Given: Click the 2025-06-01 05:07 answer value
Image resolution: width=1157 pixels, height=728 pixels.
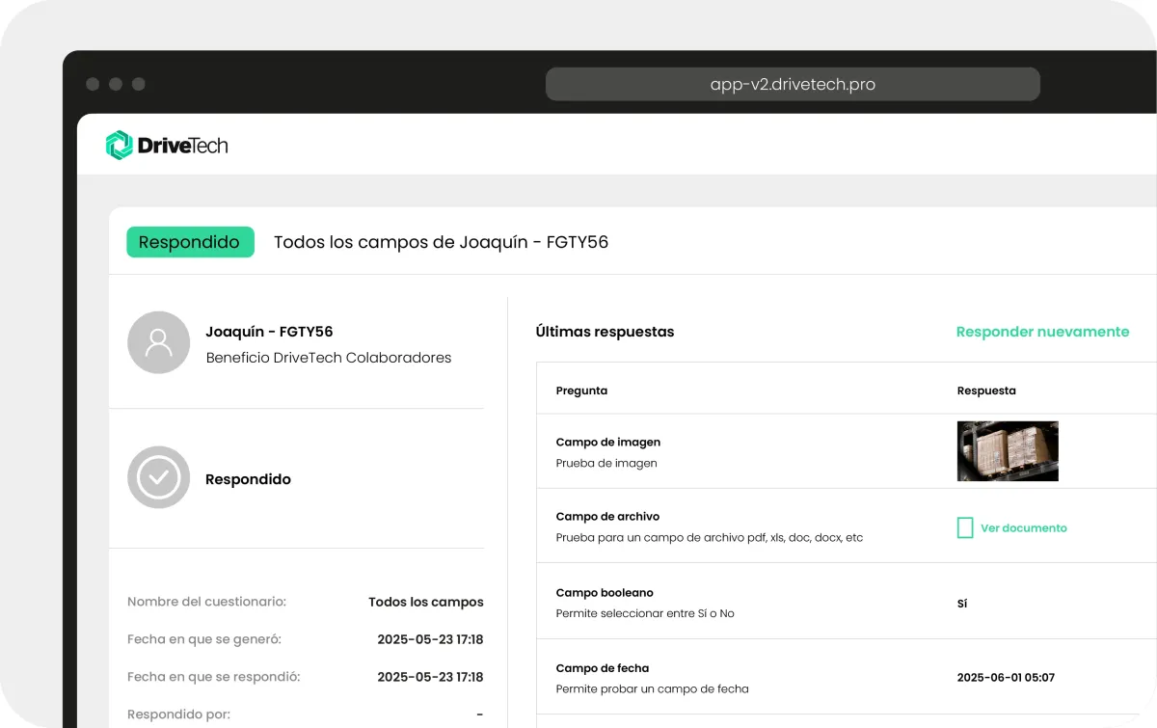Looking at the screenshot, I should tap(1006, 678).
